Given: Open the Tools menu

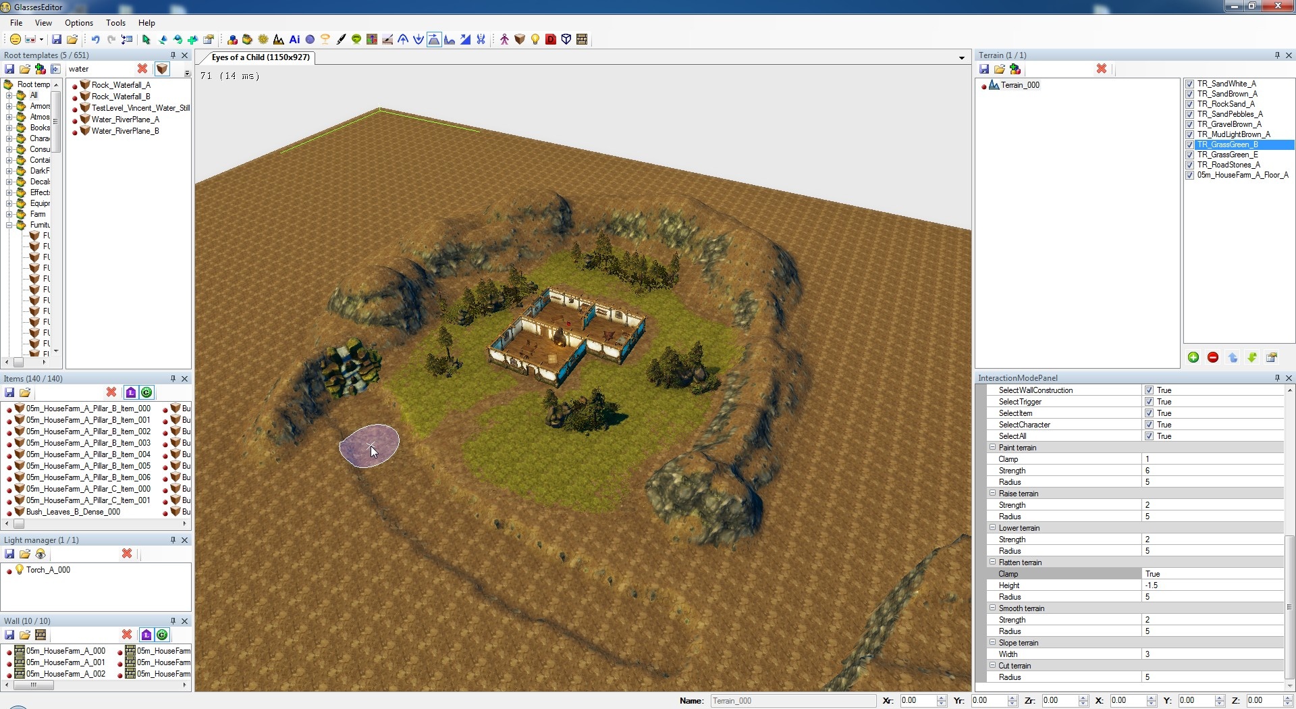Looking at the screenshot, I should tap(115, 23).
